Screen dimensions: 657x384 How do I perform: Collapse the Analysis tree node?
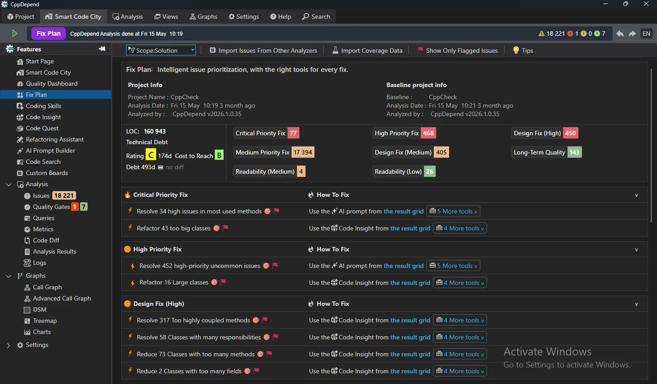click(x=8, y=184)
